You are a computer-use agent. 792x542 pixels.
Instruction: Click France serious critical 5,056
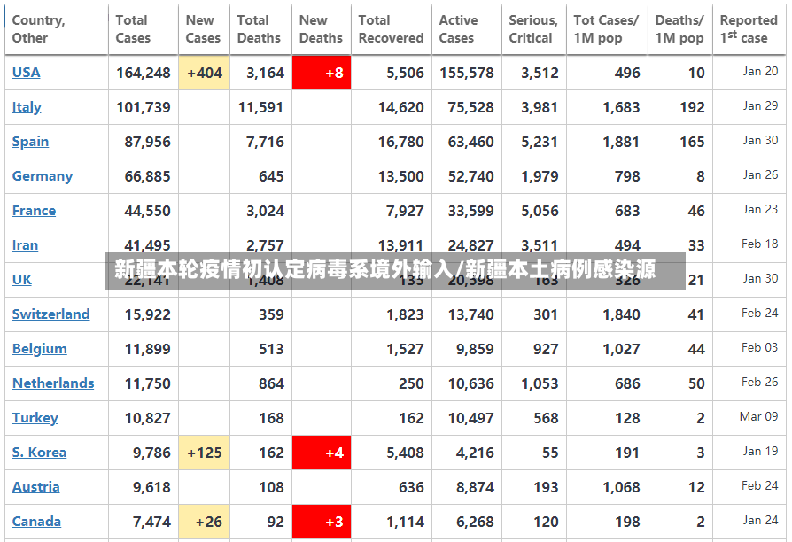(540, 211)
